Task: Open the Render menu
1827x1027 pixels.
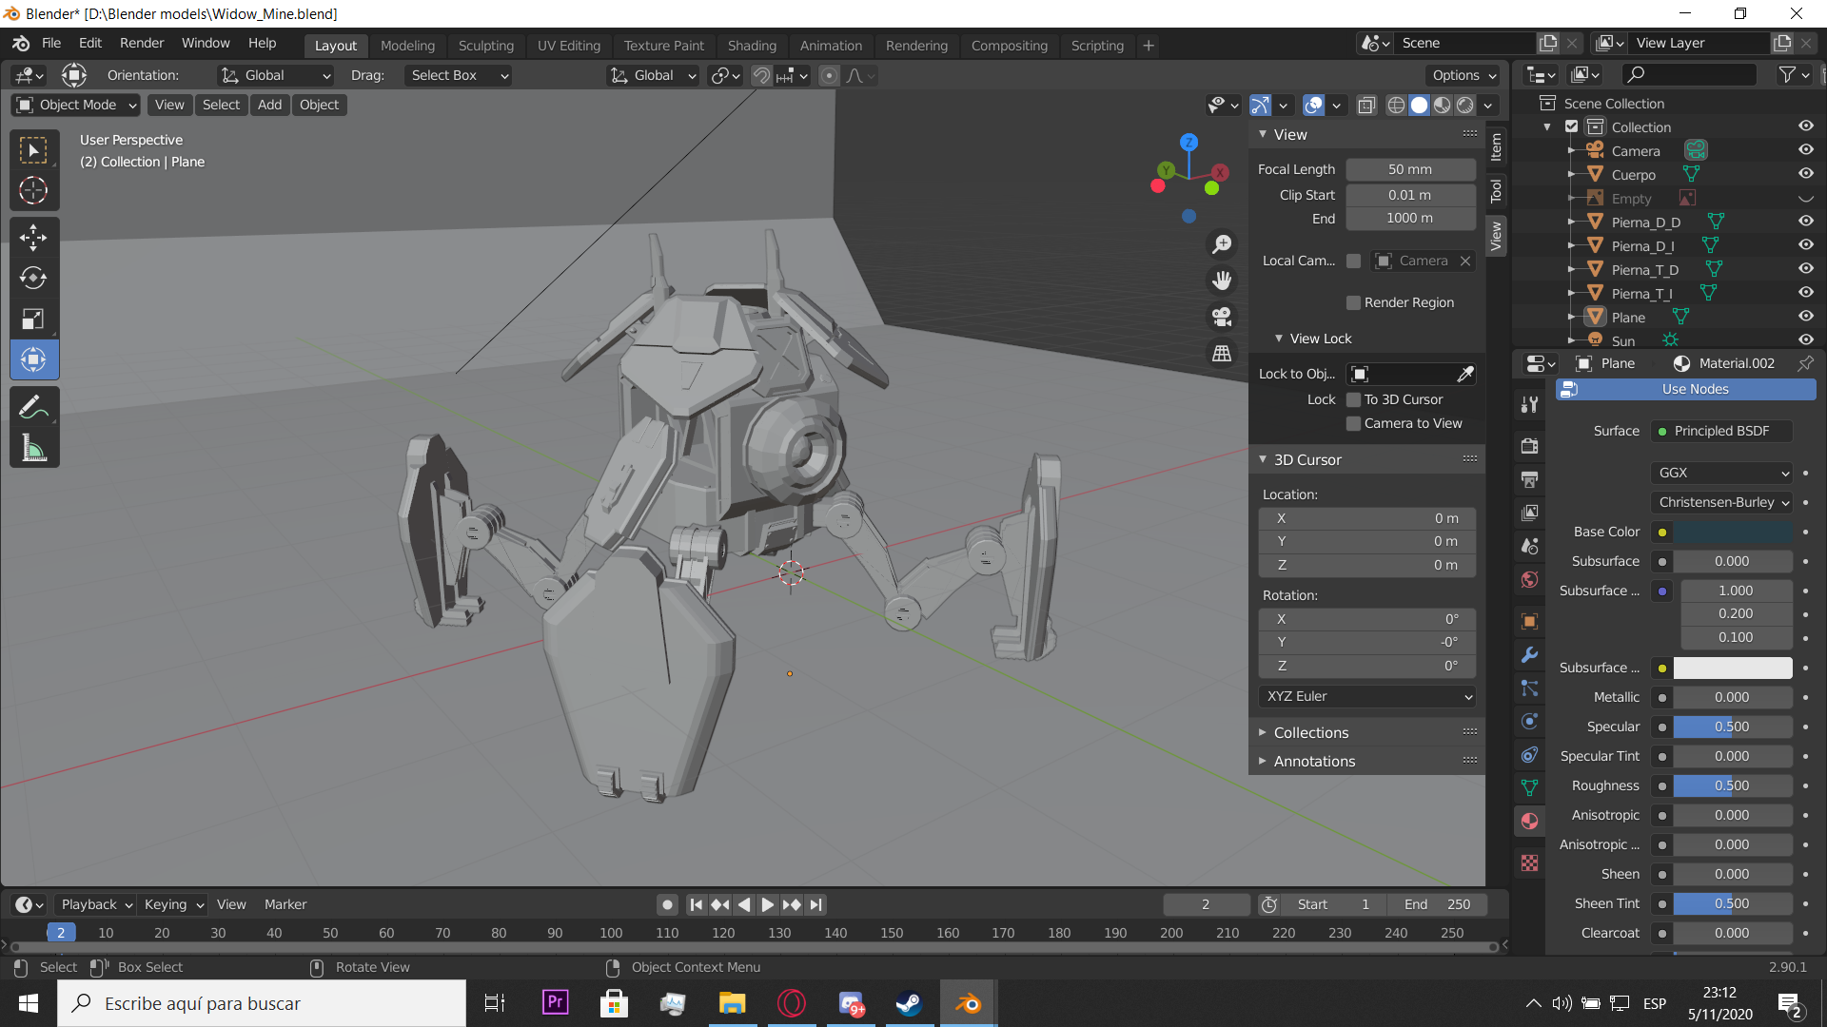Action: pyautogui.click(x=142, y=43)
